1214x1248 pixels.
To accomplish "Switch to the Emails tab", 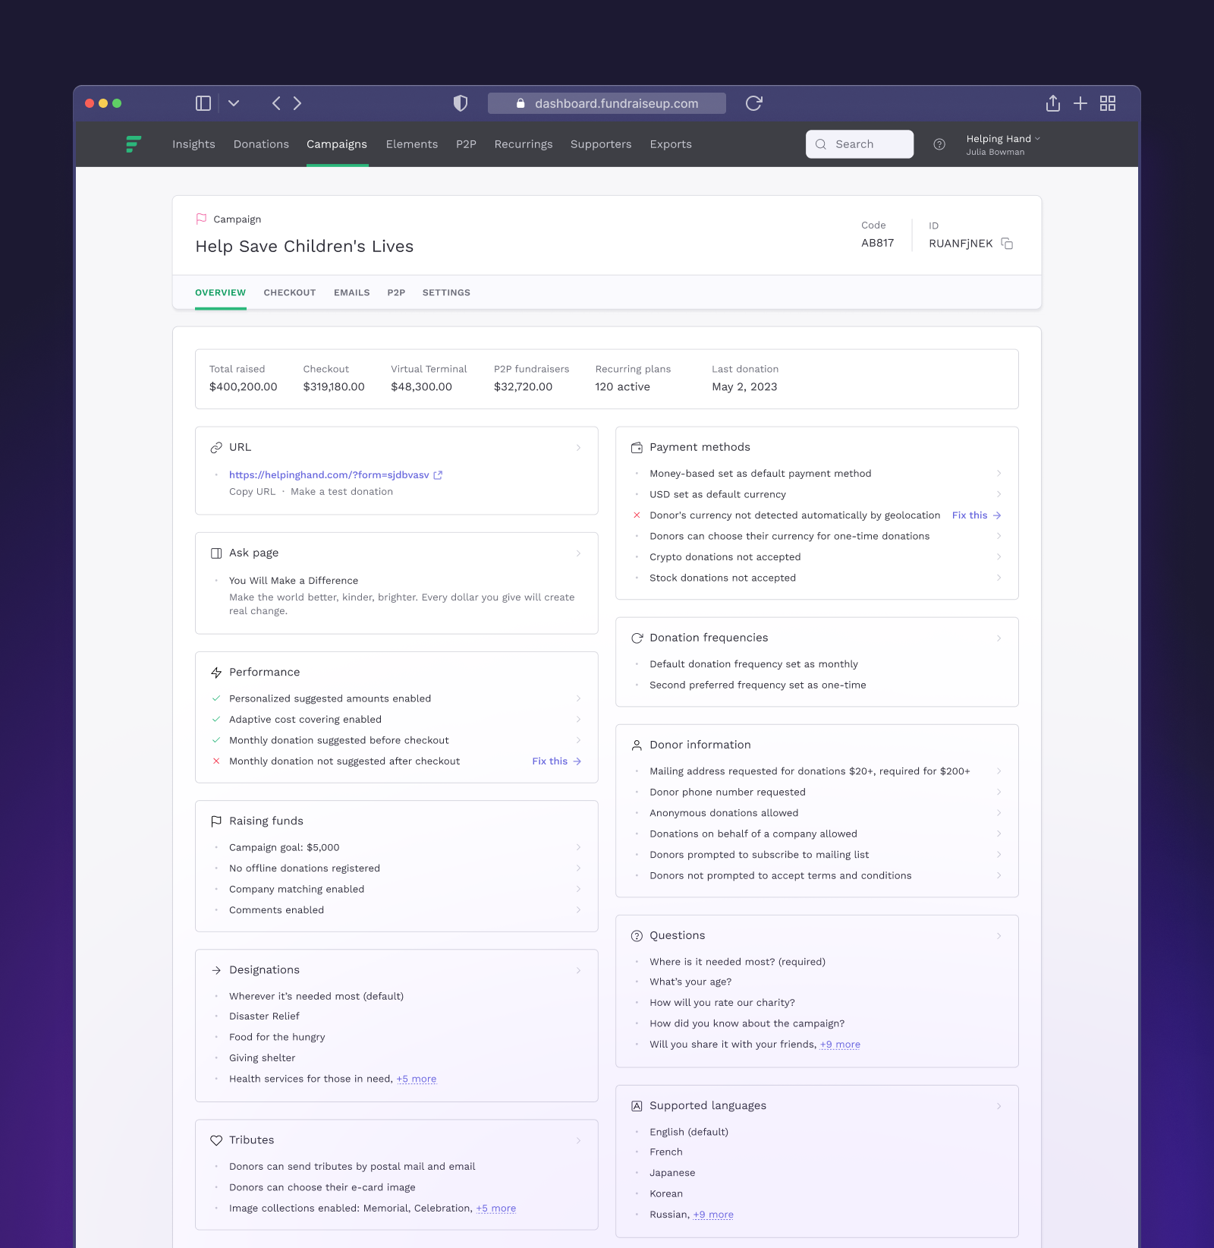I will click(x=352, y=292).
